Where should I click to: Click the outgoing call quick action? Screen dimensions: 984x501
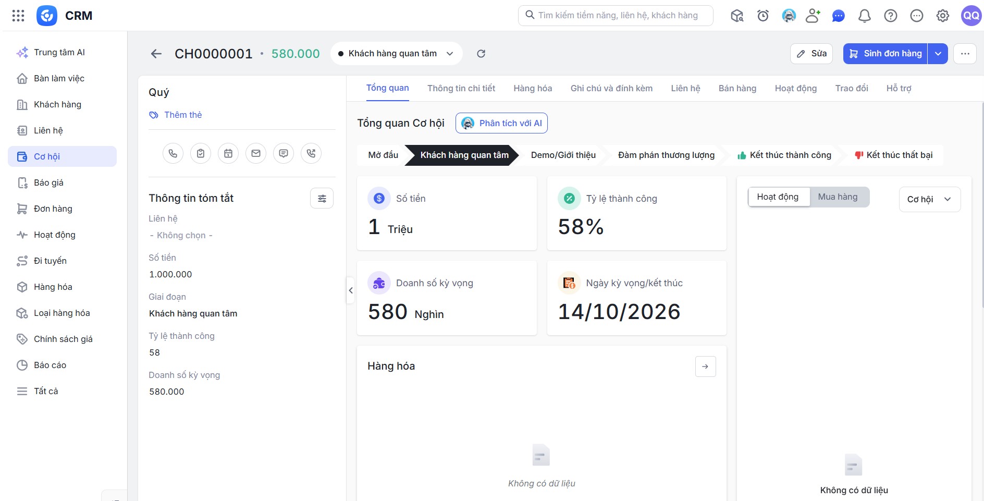[311, 153]
